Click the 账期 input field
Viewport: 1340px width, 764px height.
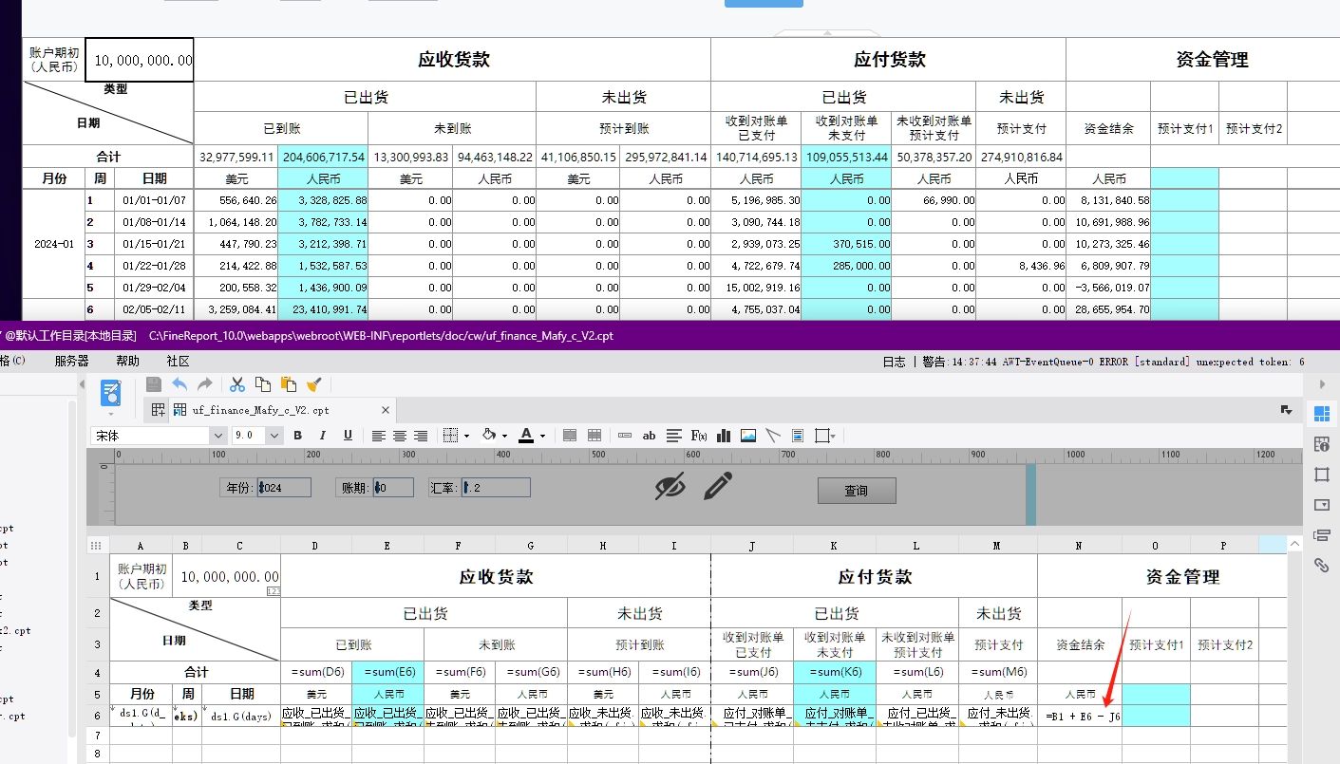coord(393,487)
